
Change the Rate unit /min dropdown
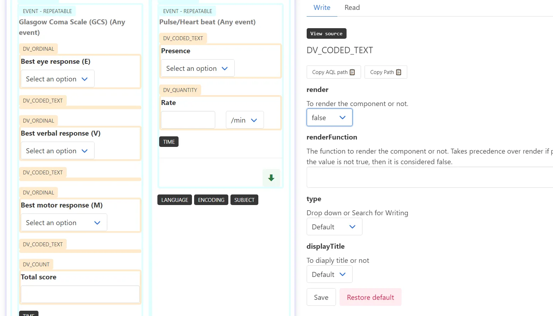(x=245, y=120)
